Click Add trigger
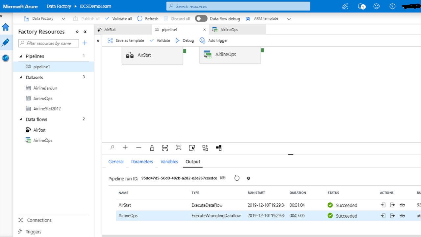Image resolution: width=421 pixels, height=237 pixels. (214, 40)
